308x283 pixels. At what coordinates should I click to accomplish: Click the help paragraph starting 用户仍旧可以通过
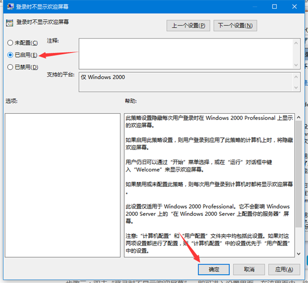[199, 166]
